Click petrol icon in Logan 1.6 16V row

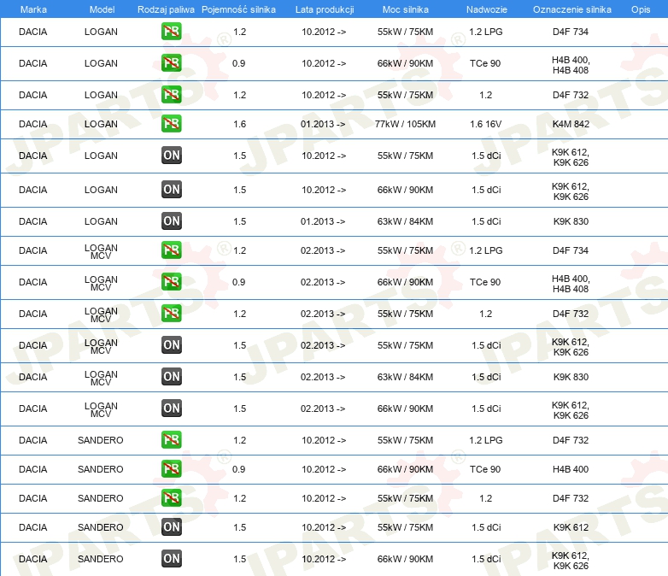(171, 124)
